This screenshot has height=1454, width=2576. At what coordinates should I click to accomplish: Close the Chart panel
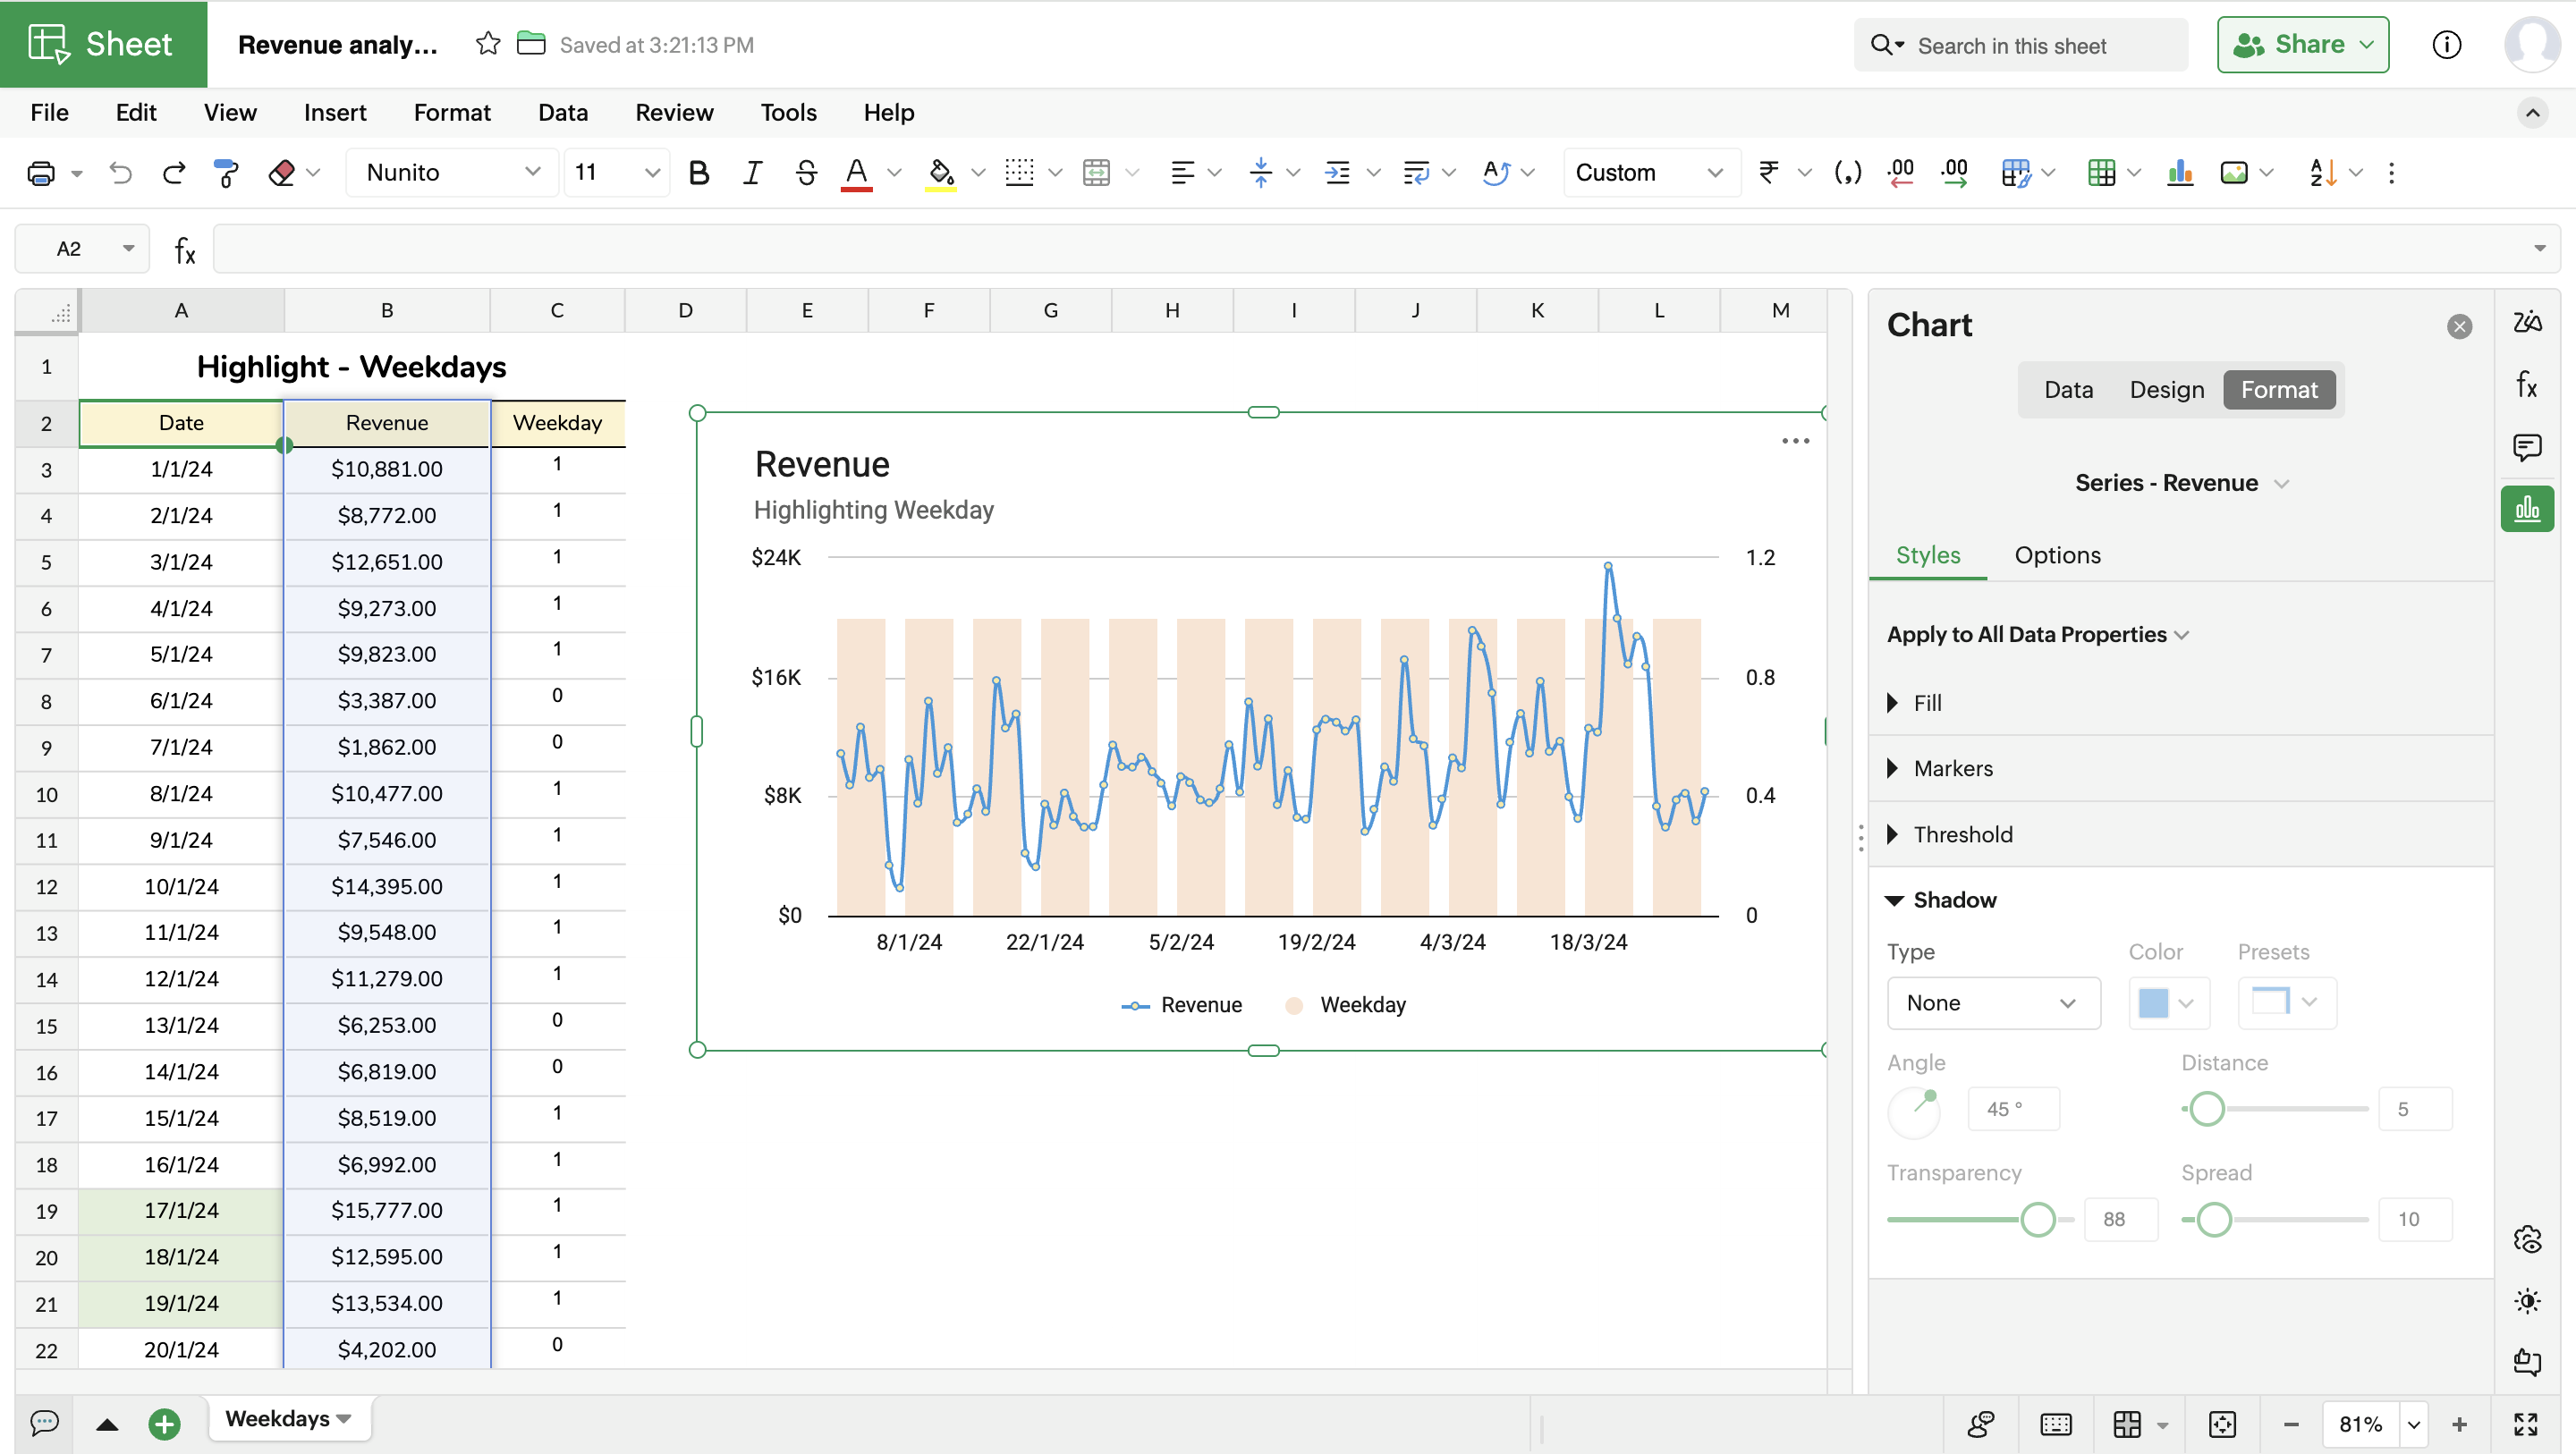(2459, 326)
